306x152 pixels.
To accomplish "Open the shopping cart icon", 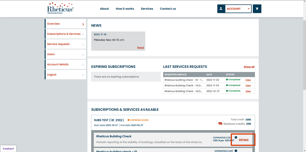I will point(257,9).
